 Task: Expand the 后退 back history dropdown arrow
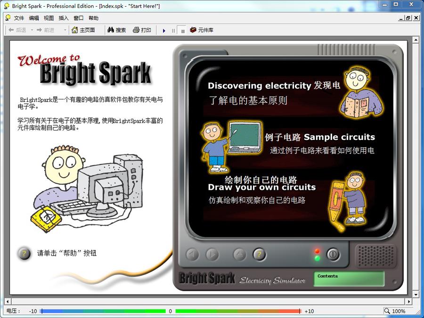coord(32,30)
